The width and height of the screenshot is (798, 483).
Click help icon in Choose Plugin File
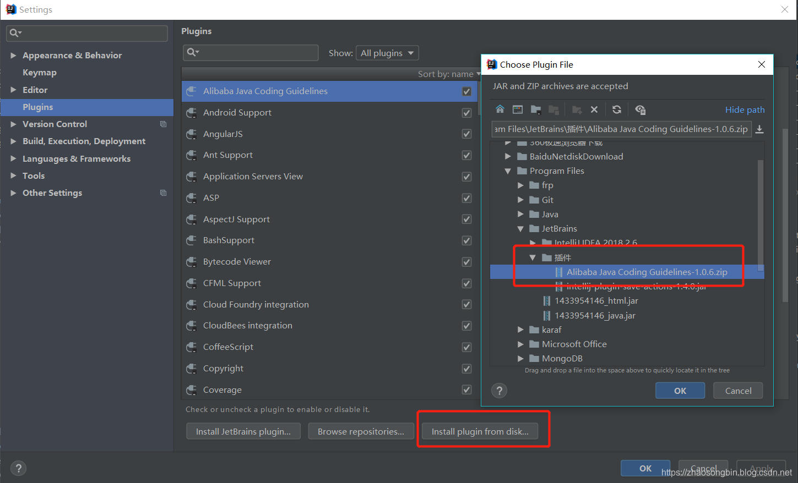(500, 391)
